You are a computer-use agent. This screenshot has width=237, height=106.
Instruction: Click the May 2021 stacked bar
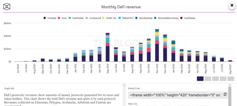pyautogui.click(x=108, y=47)
